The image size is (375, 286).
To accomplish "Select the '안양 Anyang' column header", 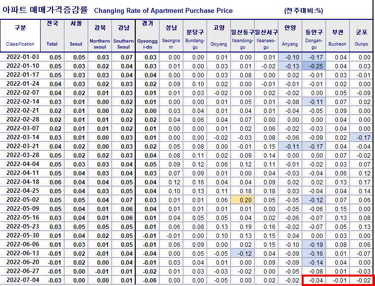I will coord(290,36).
